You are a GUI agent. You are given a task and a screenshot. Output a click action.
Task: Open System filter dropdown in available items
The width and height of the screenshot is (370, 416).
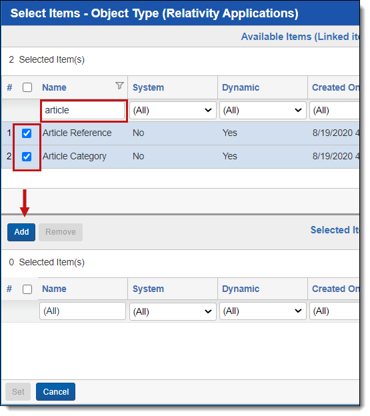point(173,110)
